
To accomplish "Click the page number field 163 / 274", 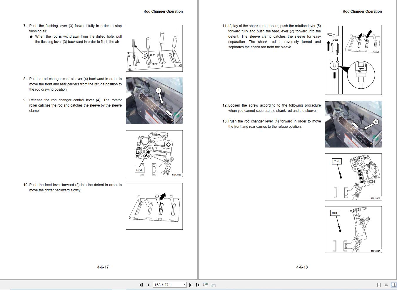I will 168,285.
